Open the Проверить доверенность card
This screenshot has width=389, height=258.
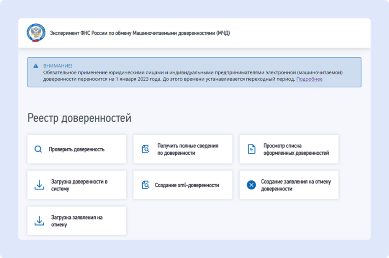point(77,149)
